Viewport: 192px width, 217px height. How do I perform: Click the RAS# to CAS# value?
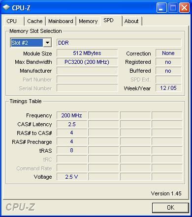(72, 133)
